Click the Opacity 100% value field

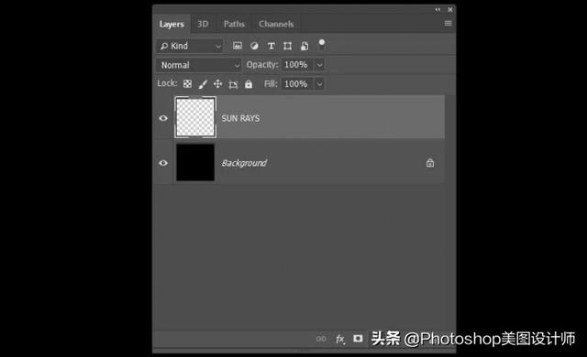(297, 65)
